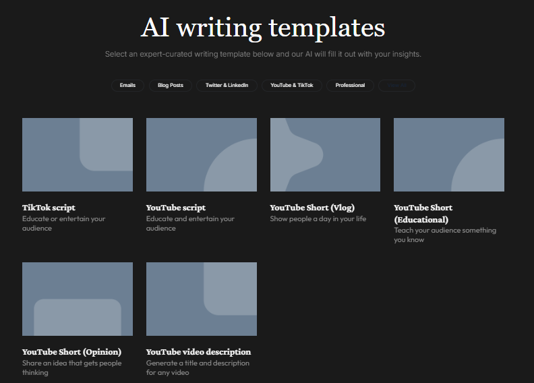534x383 pixels.
Task: Show Professional writing templates
Action: 350,86
